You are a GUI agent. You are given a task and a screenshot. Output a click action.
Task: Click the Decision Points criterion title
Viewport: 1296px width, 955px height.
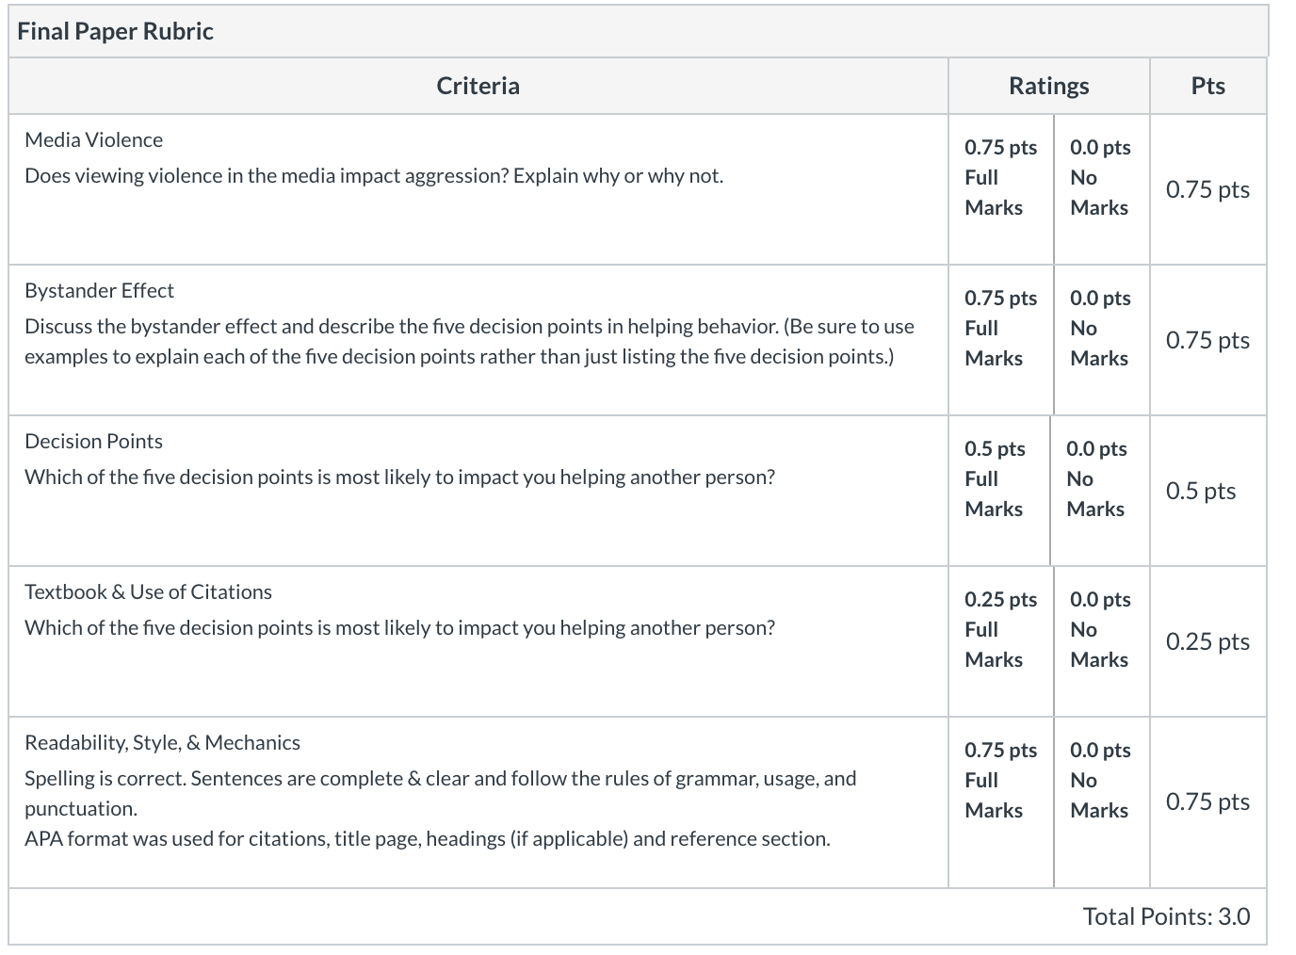pos(93,441)
